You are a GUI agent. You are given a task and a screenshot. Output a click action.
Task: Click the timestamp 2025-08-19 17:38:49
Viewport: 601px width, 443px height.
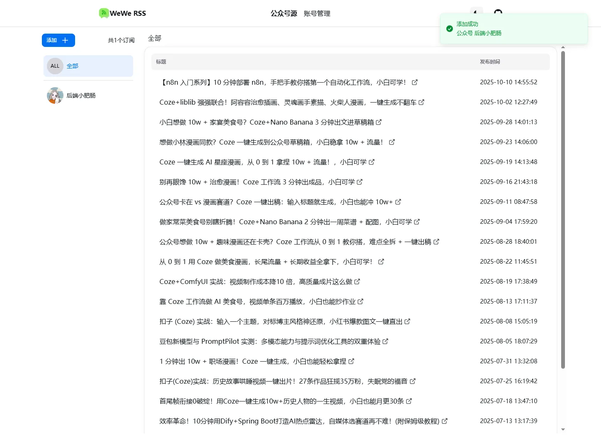pyautogui.click(x=509, y=281)
